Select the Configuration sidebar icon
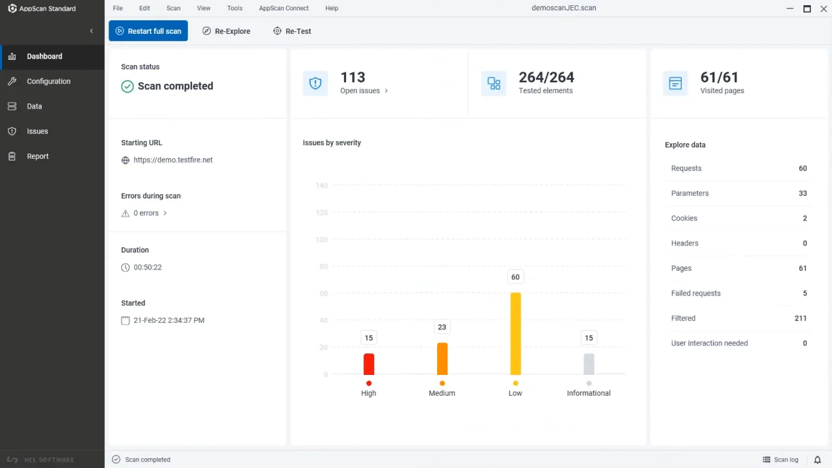Screen dimensions: 832x468 (x=12, y=81)
